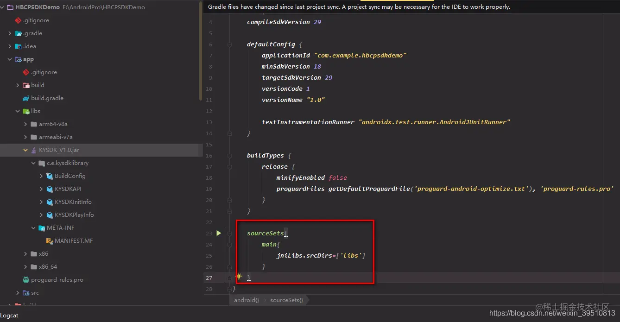Expand the .idea folder arrow
The height and width of the screenshot is (322, 620).
10,46
